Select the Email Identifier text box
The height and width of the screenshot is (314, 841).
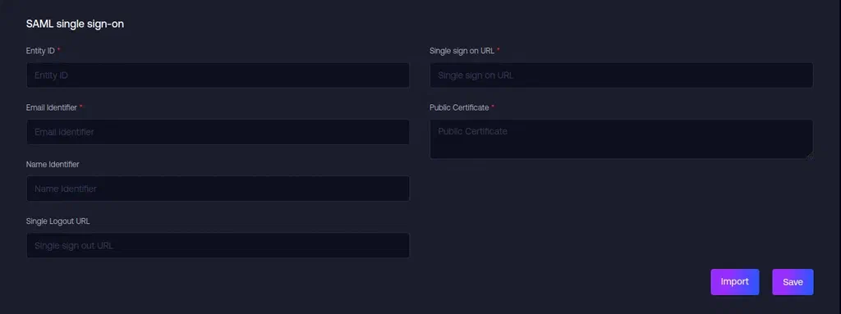[x=218, y=132]
